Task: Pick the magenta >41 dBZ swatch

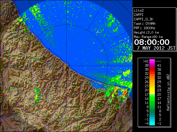Action: coord(152,61)
